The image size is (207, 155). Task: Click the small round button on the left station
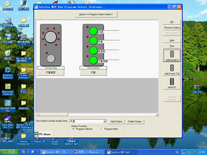[x=51, y=59]
